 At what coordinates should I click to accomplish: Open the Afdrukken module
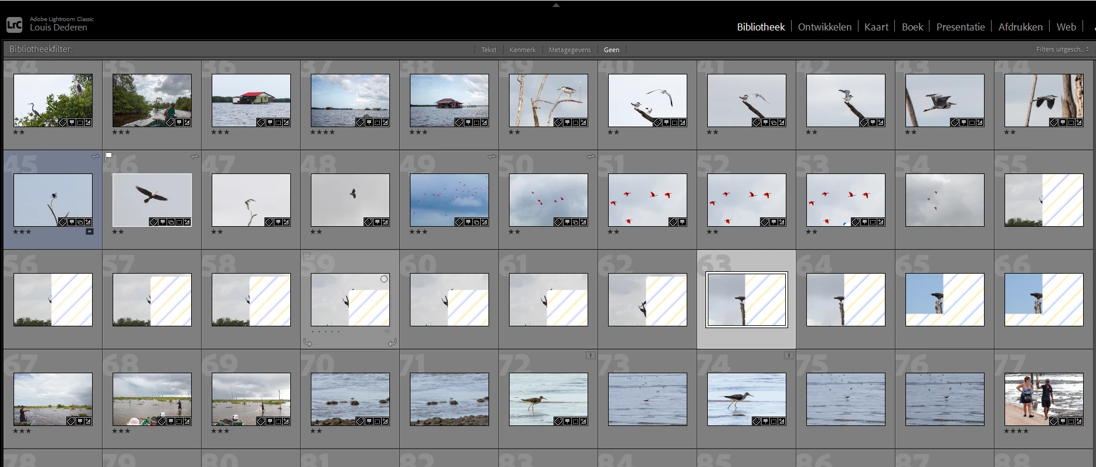tap(1020, 27)
